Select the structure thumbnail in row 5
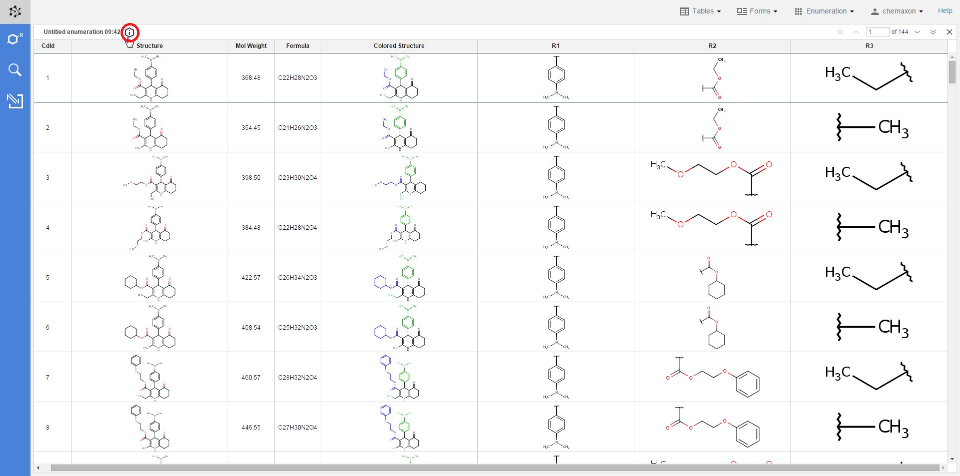Screen dimensions: 960x476 tap(150, 278)
